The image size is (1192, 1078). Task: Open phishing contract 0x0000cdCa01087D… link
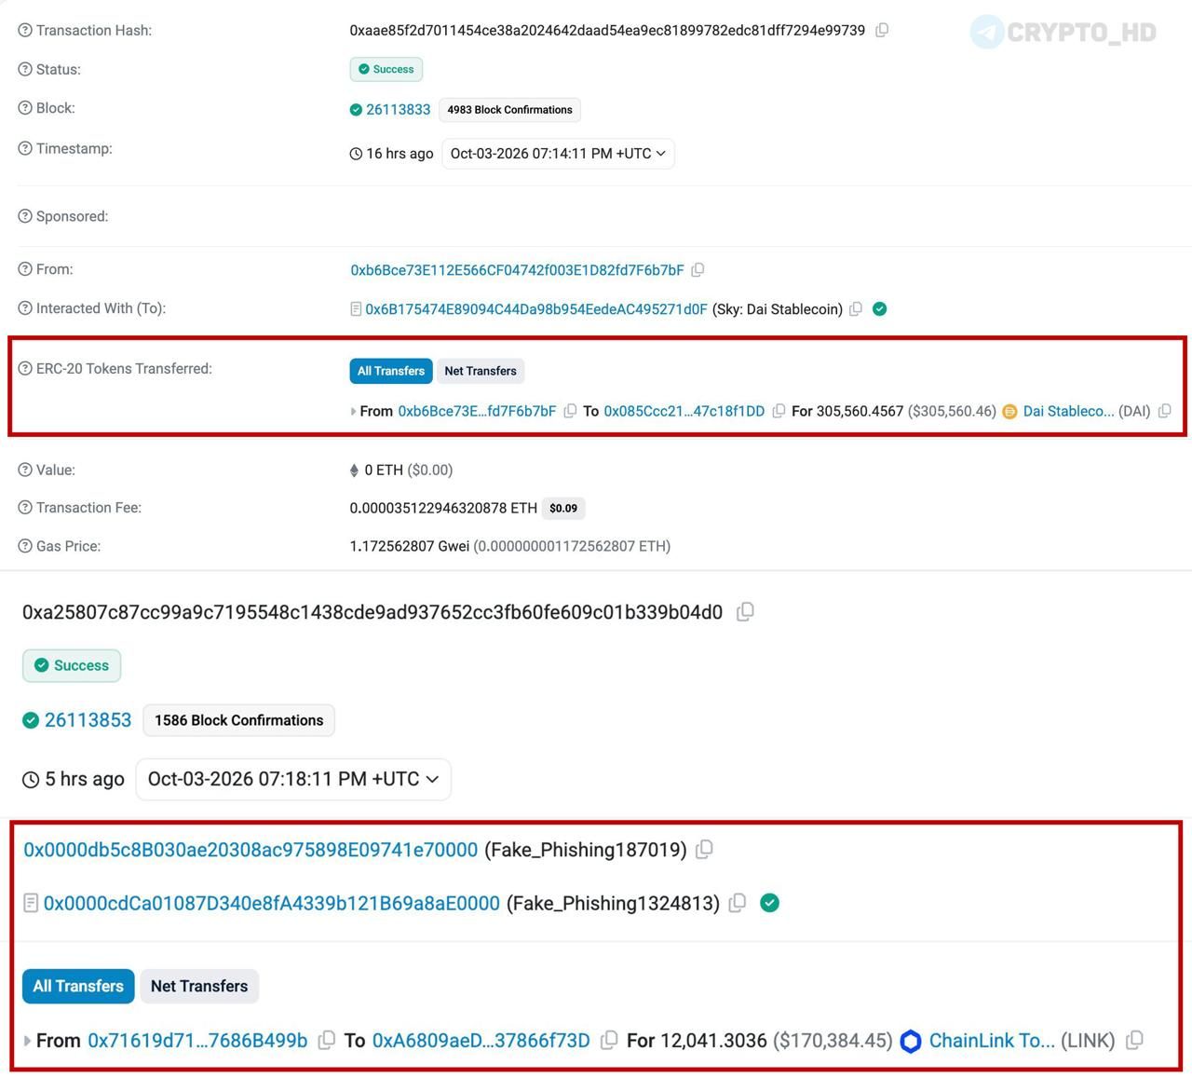tap(272, 904)
